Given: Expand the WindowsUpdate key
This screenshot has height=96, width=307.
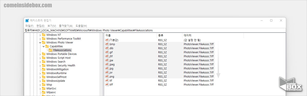Looking at the screenshot, I should 40,81.
